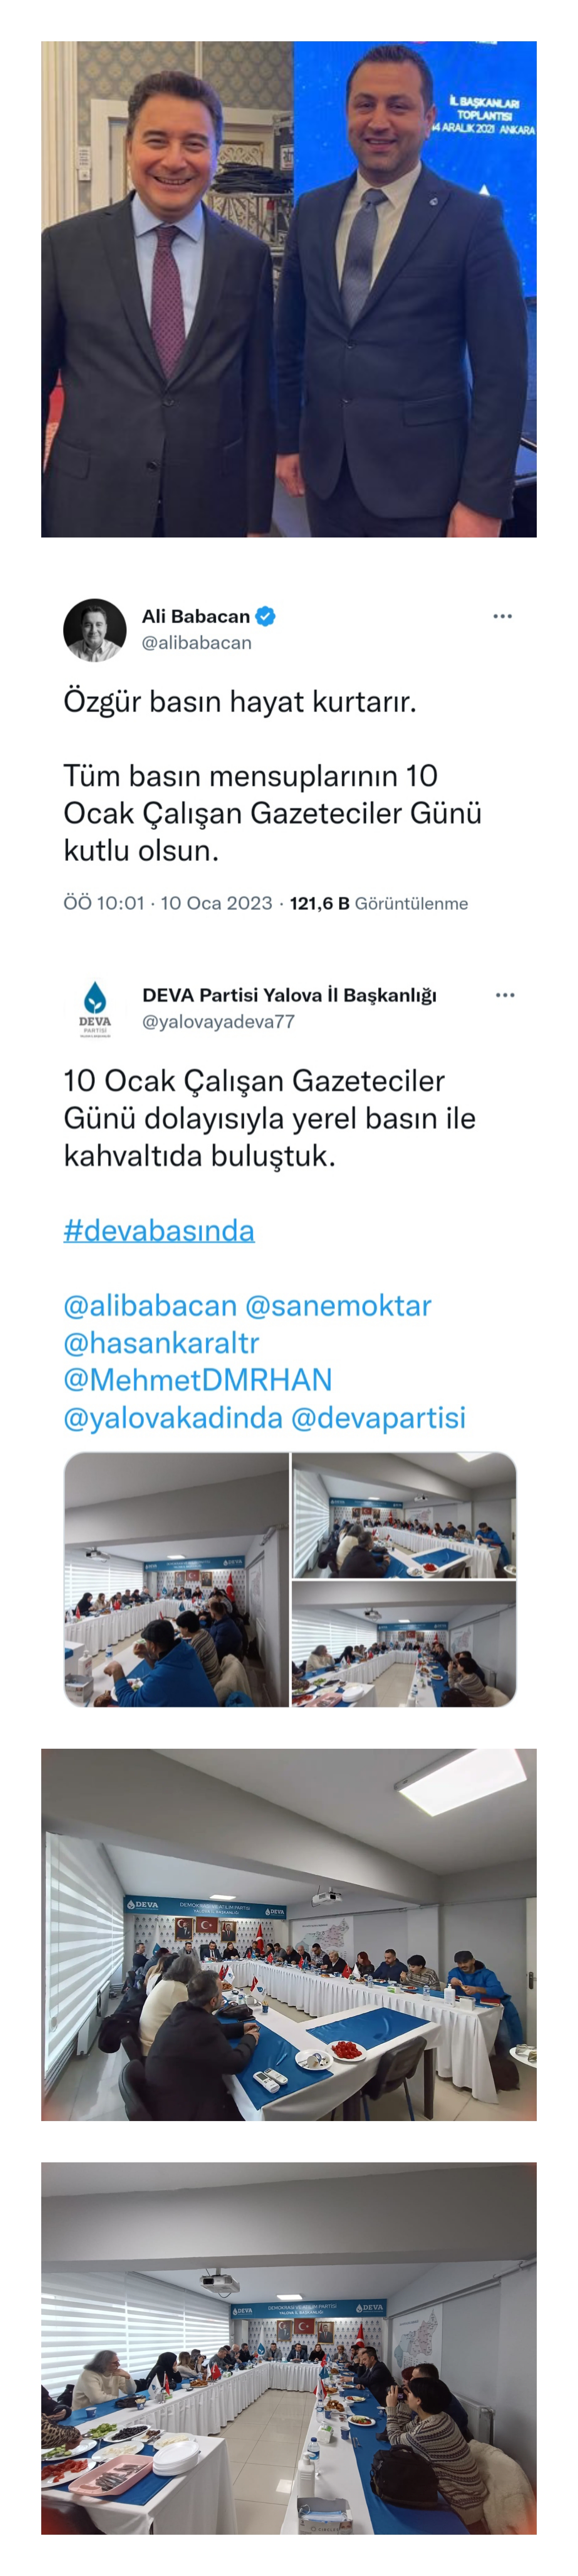Open the #devabasında hashtag

159,1230
